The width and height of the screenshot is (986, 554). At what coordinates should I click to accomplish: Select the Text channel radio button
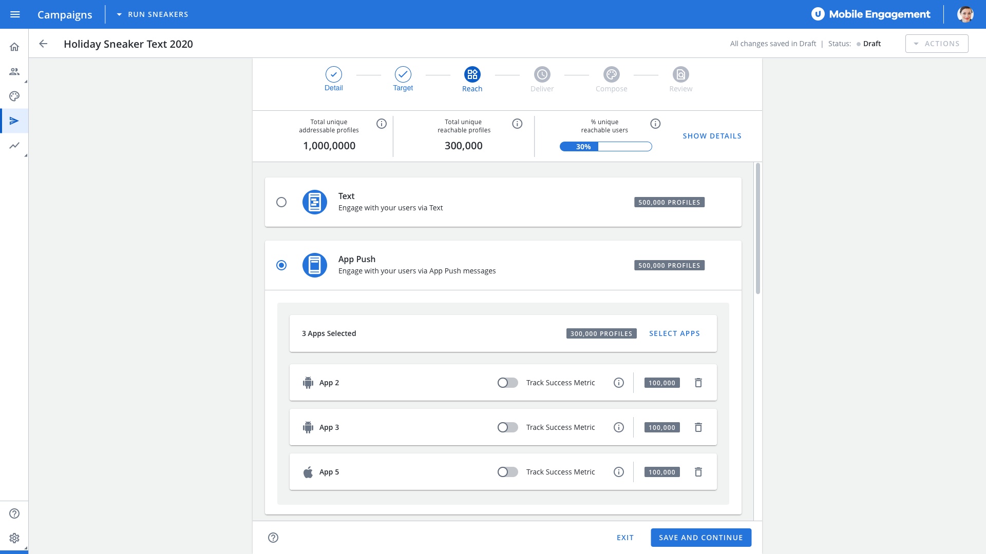[x=281, y=202]
